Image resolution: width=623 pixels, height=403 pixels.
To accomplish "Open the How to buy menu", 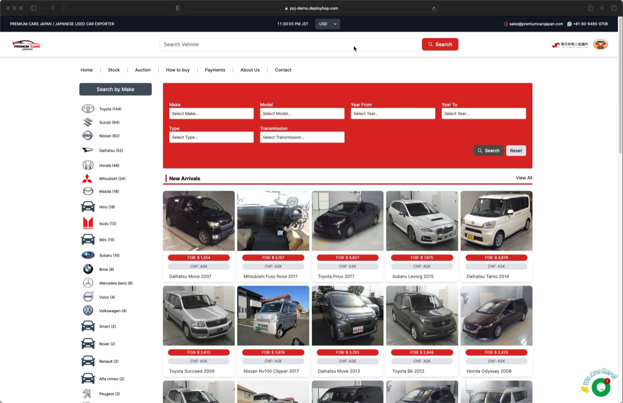I will click(x=178, y=70).
